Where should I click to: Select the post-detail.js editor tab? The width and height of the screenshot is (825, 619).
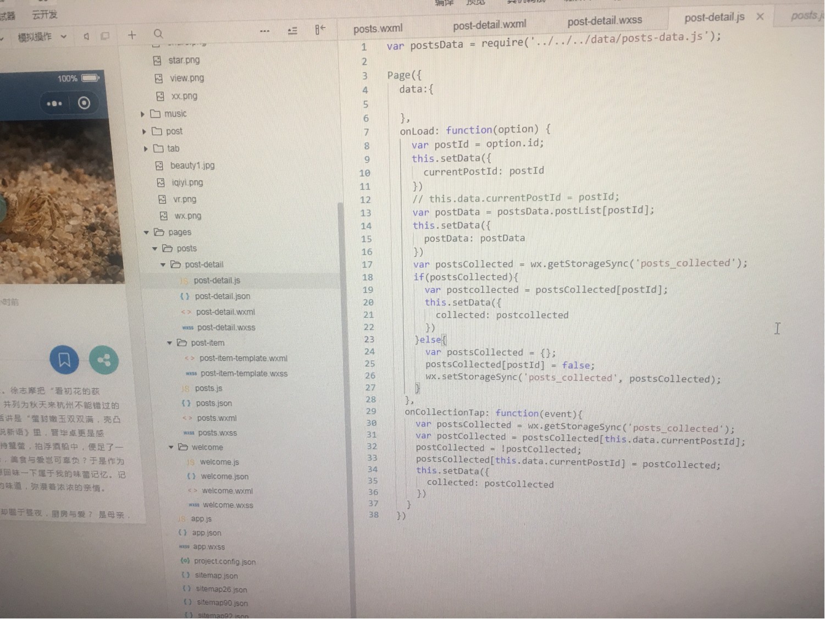715,18
